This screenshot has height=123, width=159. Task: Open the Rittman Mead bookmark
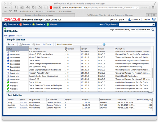coord(66,11)
